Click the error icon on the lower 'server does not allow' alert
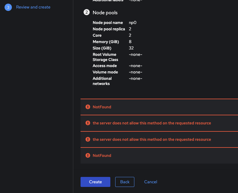 tap(88, 139)
